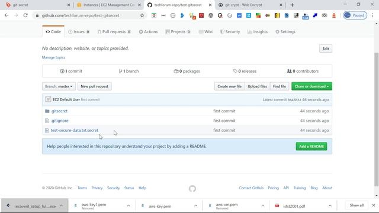Image resolution: width=379 pixels, height=213 pixels.
Task: Open the Paused profile button
Action: [355, 15]
